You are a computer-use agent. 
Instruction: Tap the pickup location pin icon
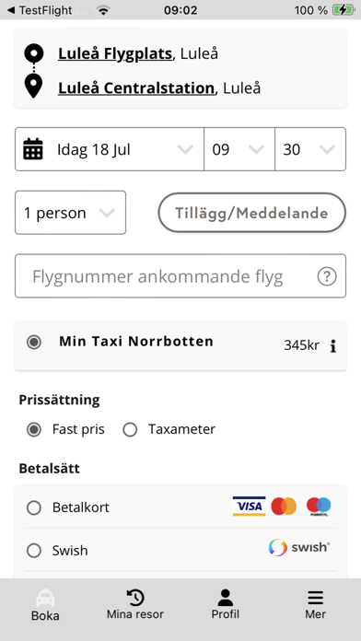33,53
